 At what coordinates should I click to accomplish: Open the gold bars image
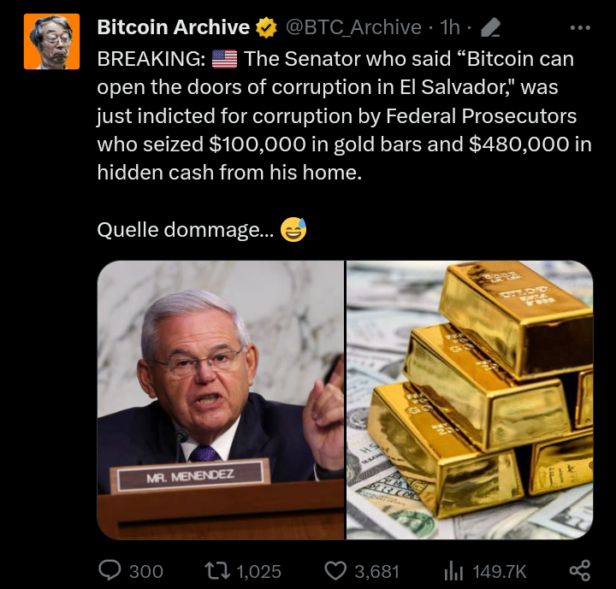tap(470, 400)
